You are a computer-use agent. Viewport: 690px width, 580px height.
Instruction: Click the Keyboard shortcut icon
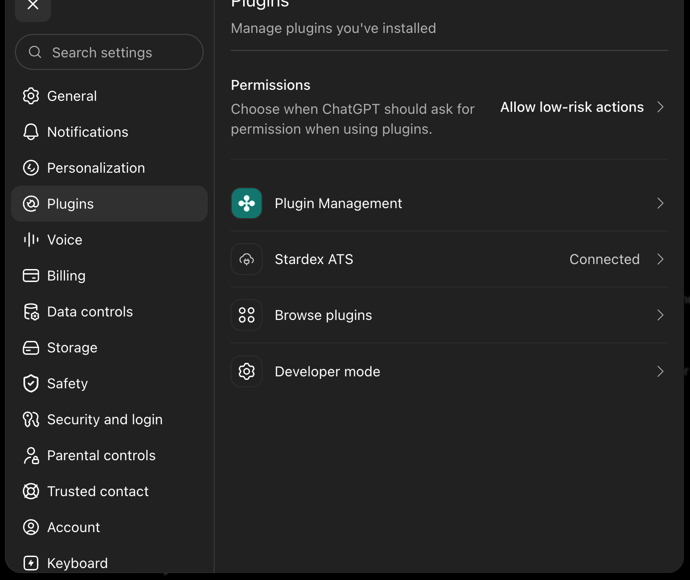31,563
